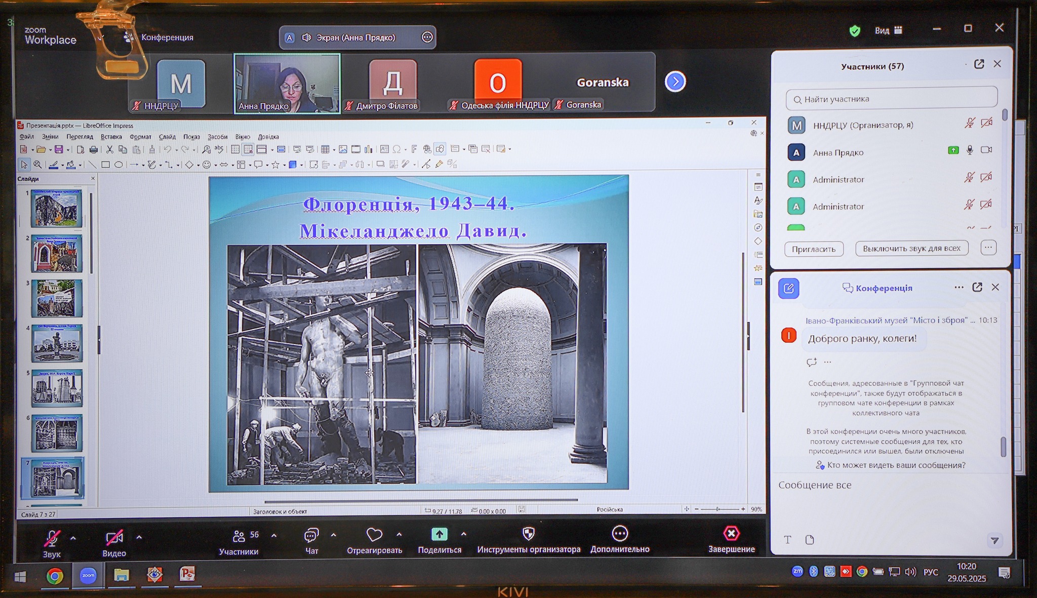Pop out the Конференція chat panel
Screen dimensions: 1037x598
point(977,287)
